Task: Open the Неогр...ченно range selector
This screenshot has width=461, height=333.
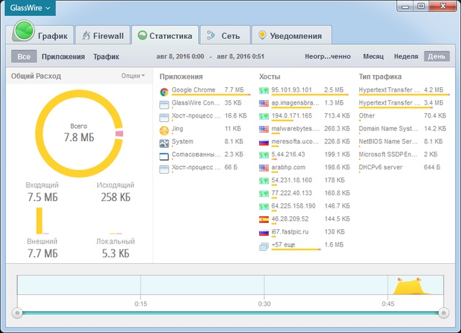Action: pos(327,56)
